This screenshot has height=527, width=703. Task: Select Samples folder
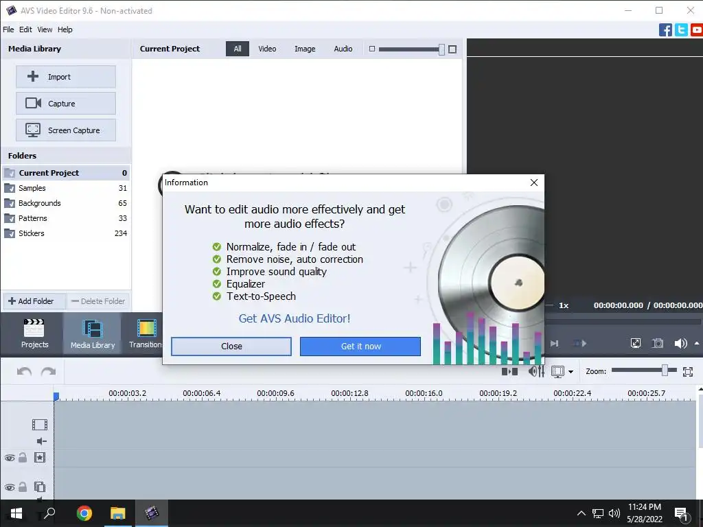(66, 188)
